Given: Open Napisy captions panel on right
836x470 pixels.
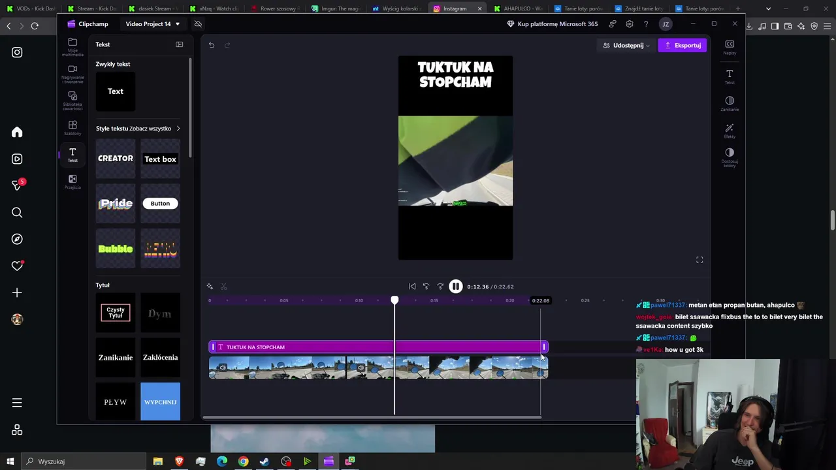Looking at the screenshot, I should pos(730,47).
